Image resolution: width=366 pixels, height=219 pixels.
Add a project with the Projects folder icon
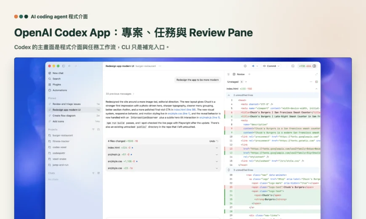pyautogui.click(x=98, y=129)
